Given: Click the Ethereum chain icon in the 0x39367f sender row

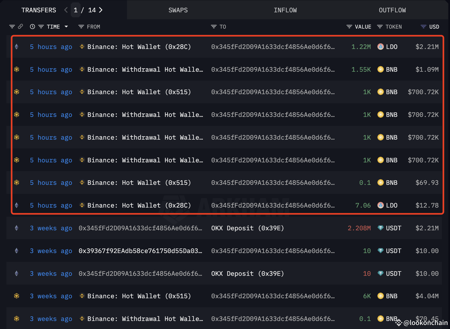Looking at the screenshot, I should [17, 251].
